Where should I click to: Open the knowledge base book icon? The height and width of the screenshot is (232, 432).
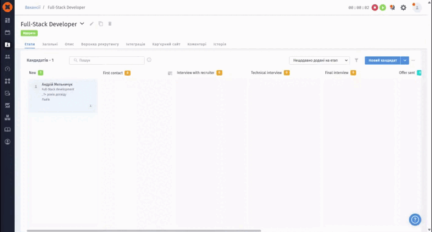click(x=7, y=129)
